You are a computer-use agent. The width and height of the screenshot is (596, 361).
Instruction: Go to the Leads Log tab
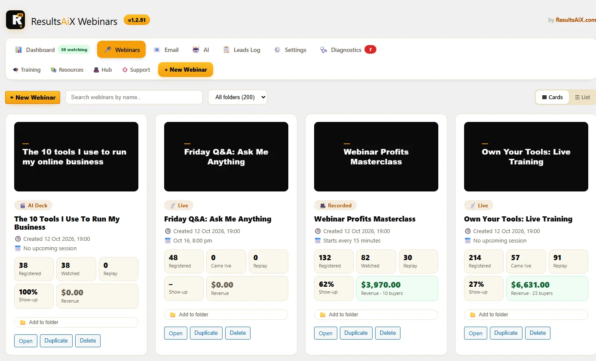click(241, 50)
